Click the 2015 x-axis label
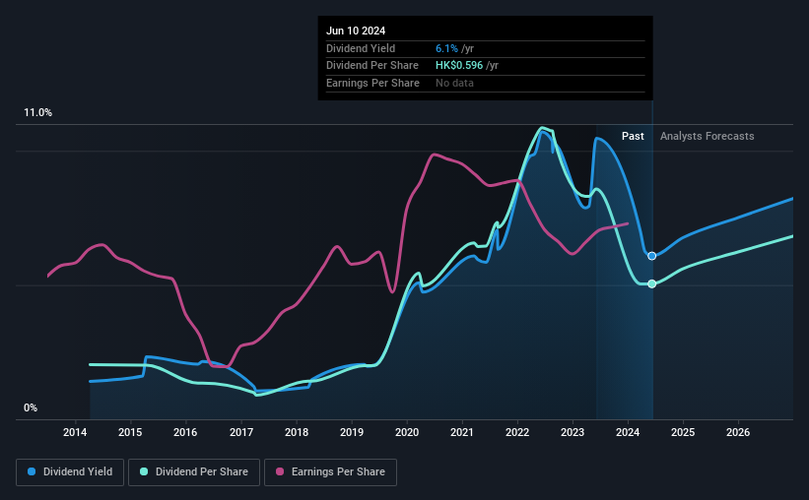Screen dimensions: 809x500 click(x=130, y=432)
